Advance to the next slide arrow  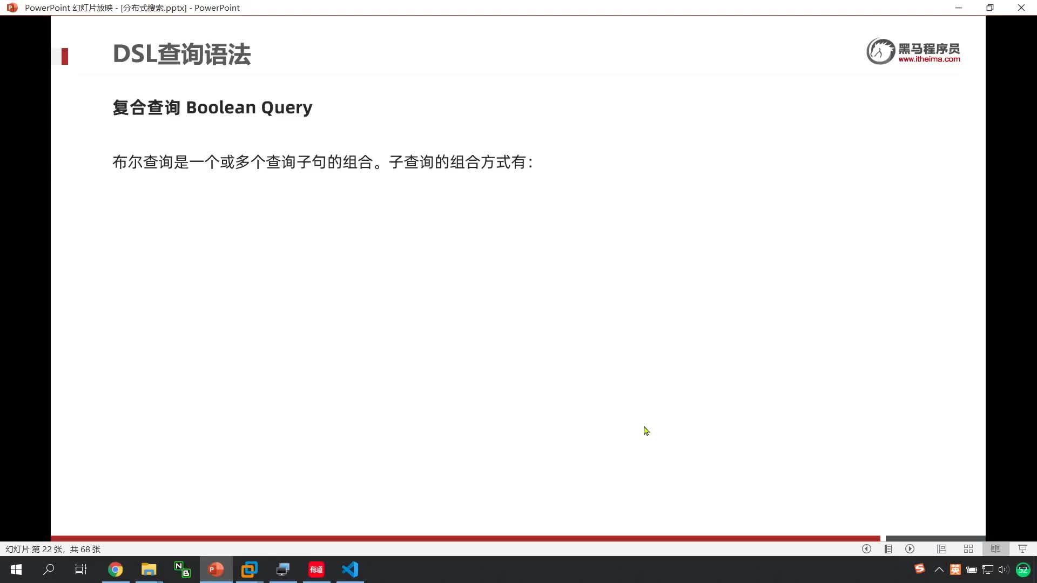click(x=910, y=548)
